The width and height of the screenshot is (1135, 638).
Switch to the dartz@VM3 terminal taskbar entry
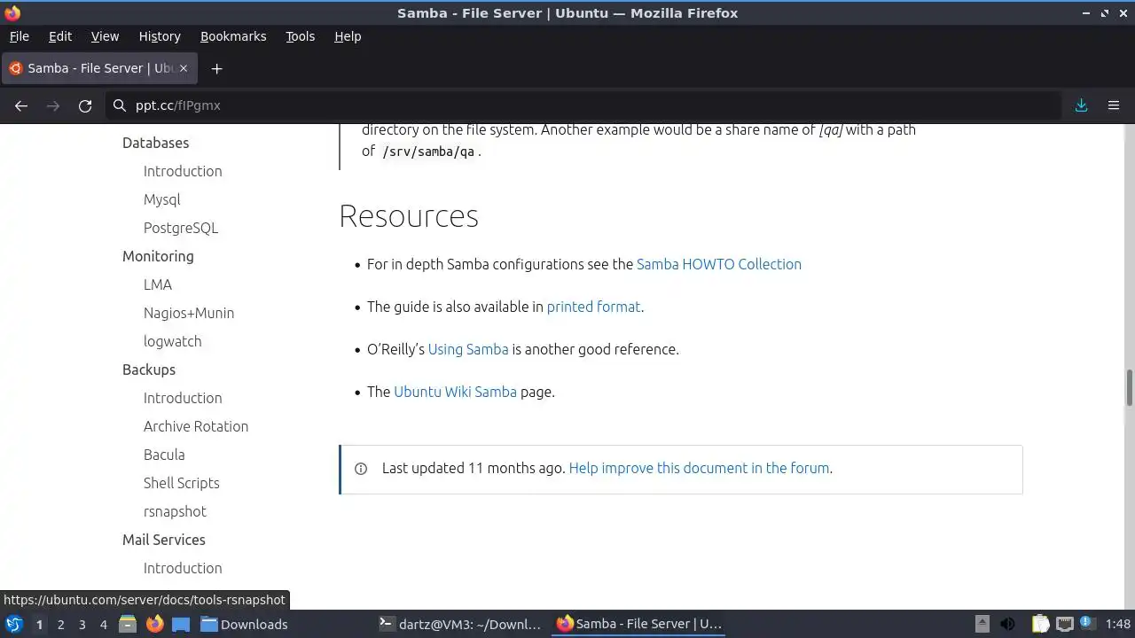pyautogui.click(x=461, y=624)
